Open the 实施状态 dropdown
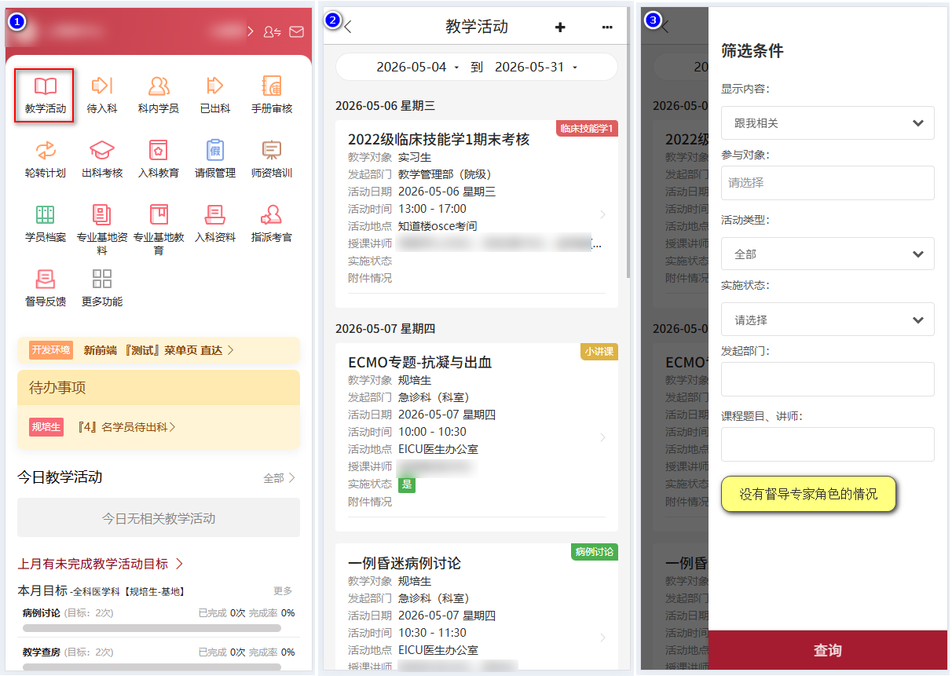This screenshot has width=952, height=676. pos(828,320)
